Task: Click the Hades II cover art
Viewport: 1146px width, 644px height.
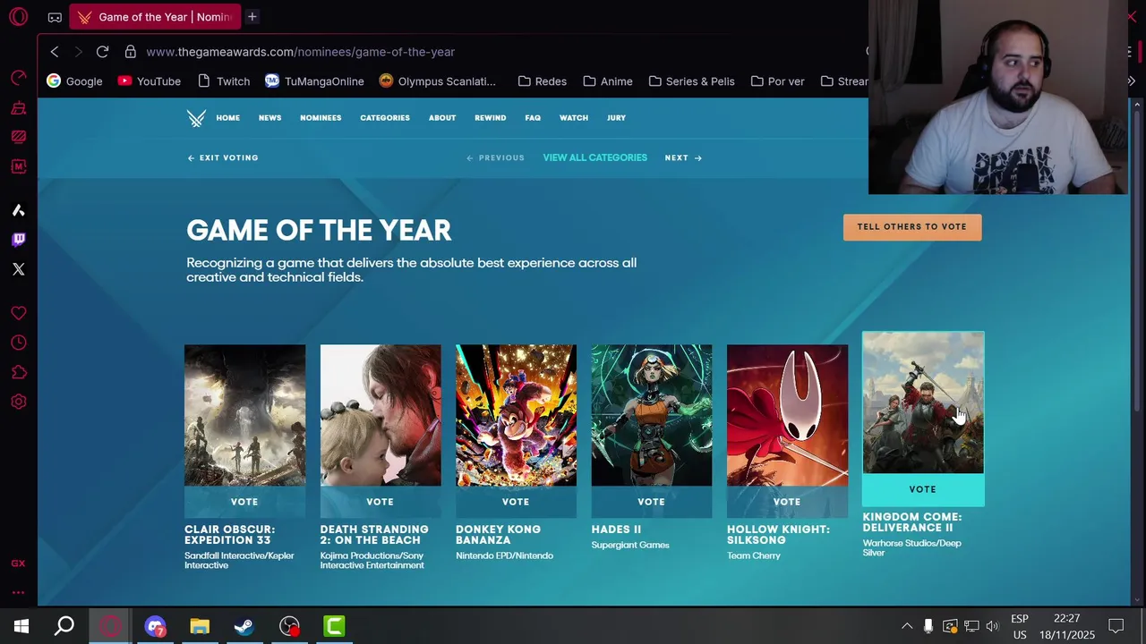Action: pyautogui.click(x=651, y=416)
